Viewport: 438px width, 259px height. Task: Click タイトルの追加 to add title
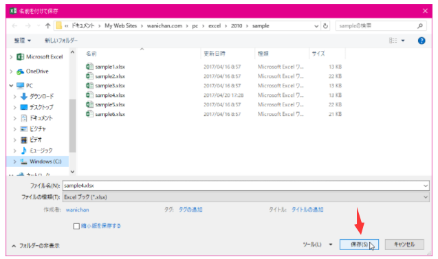pos(307,210)
